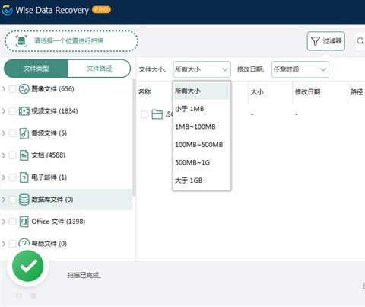Sort by the 修改日期 column header

(307, 92)
